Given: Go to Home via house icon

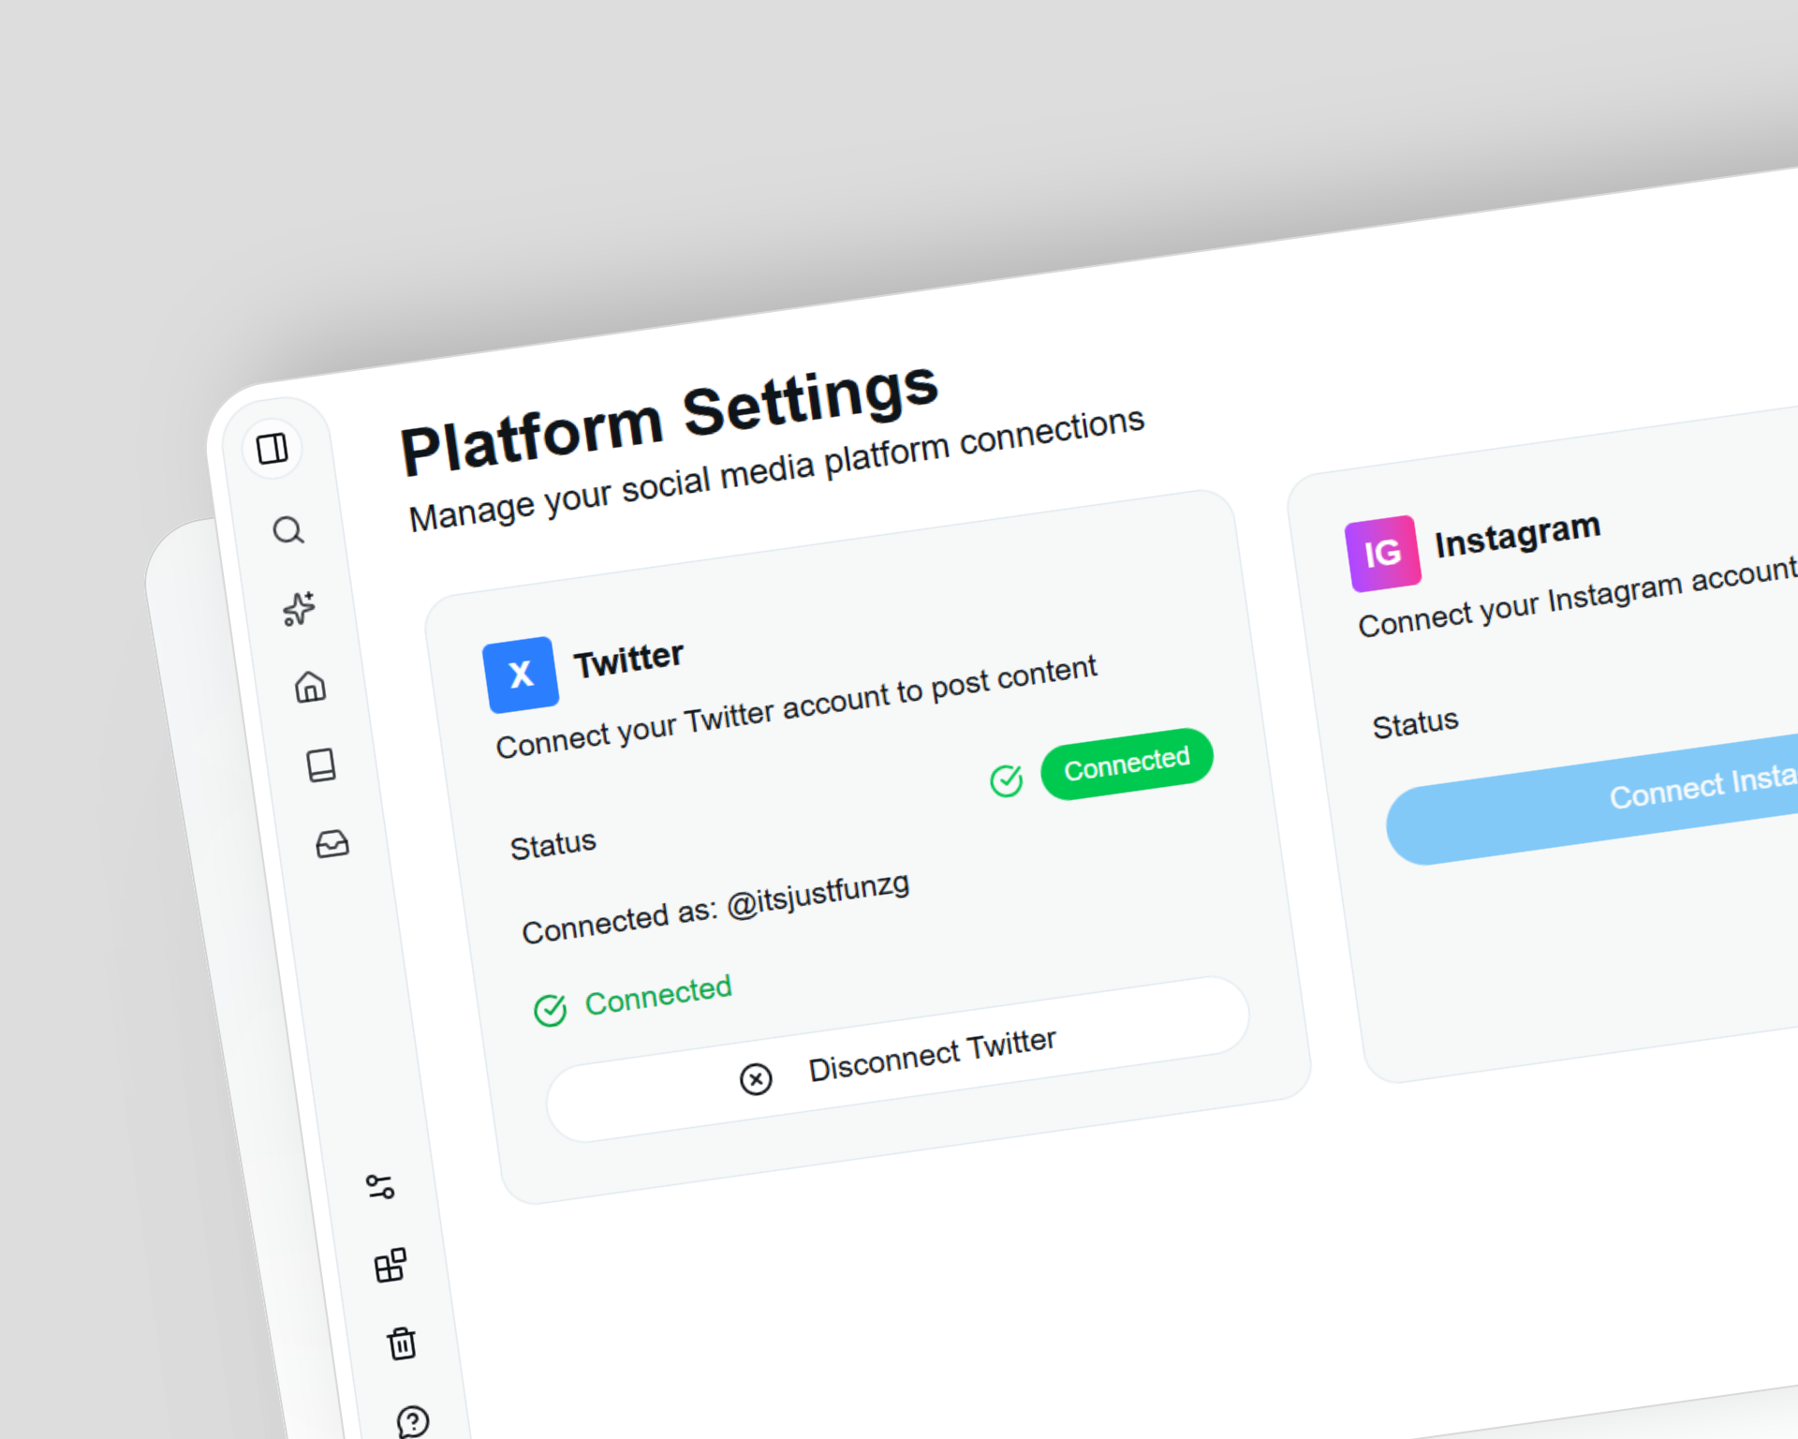Looking at the screenshot, I should click(x=311, y=687).
